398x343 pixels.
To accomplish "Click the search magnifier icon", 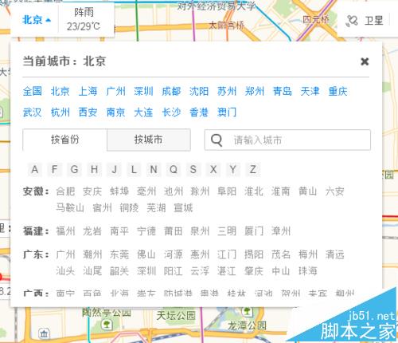I will [217, 140].
